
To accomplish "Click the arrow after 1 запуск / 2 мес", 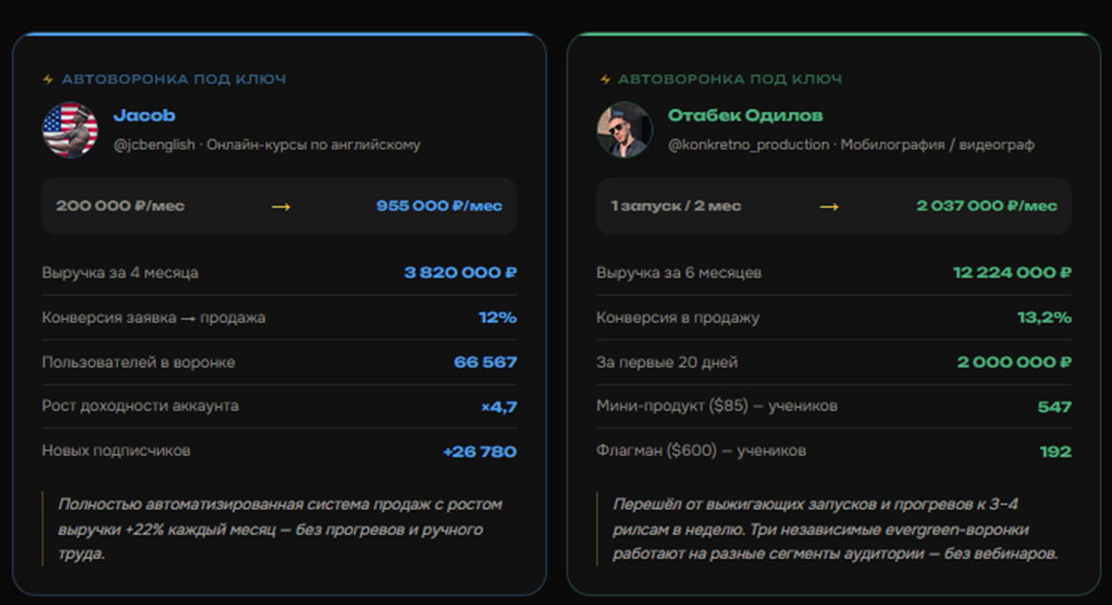I will point(829,207).
